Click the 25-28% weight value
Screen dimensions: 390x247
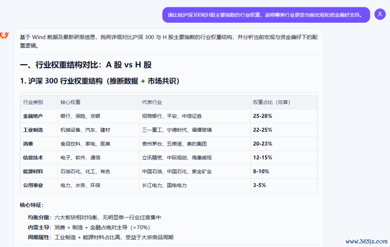263,116
